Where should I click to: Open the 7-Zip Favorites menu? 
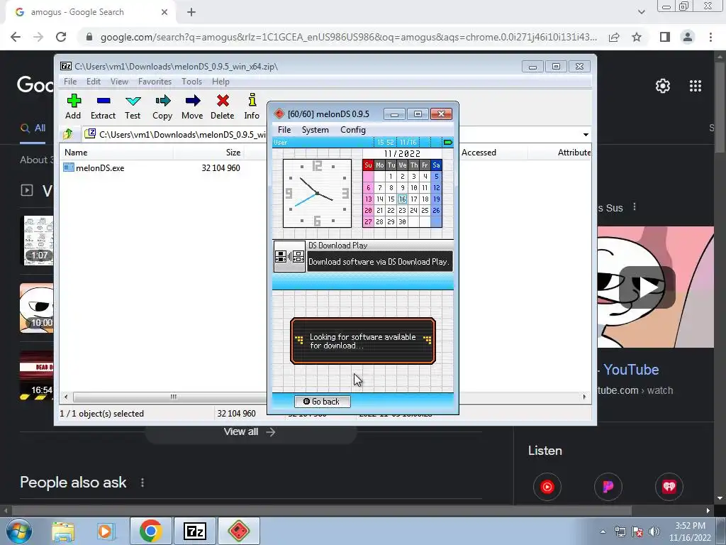(x=155, y=82)
